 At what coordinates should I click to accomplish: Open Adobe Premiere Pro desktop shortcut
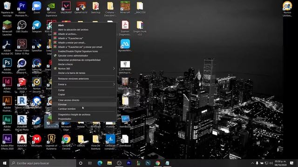[22, 9]
